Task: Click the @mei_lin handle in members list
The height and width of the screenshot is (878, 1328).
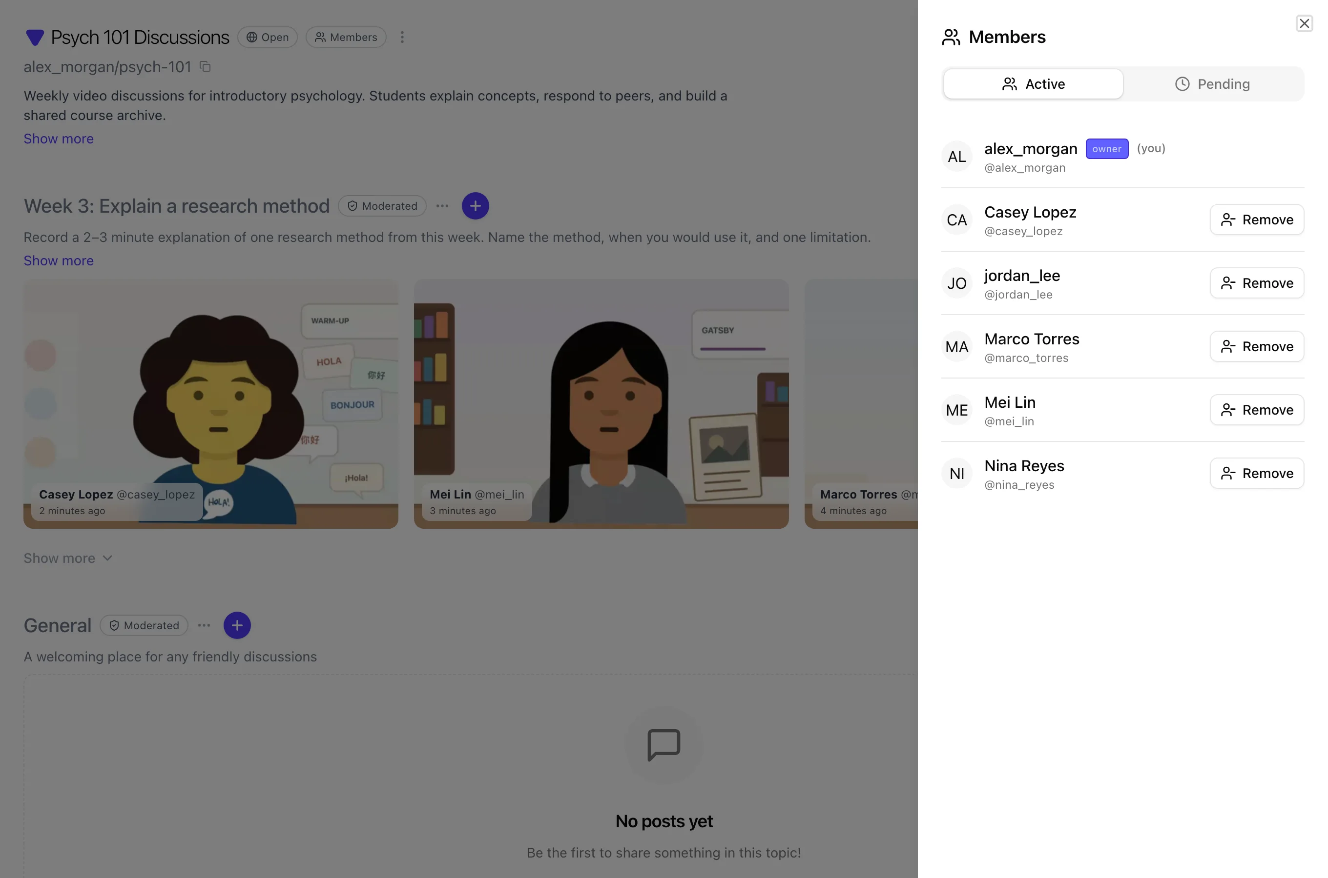Action: (x=1009, y=421)
